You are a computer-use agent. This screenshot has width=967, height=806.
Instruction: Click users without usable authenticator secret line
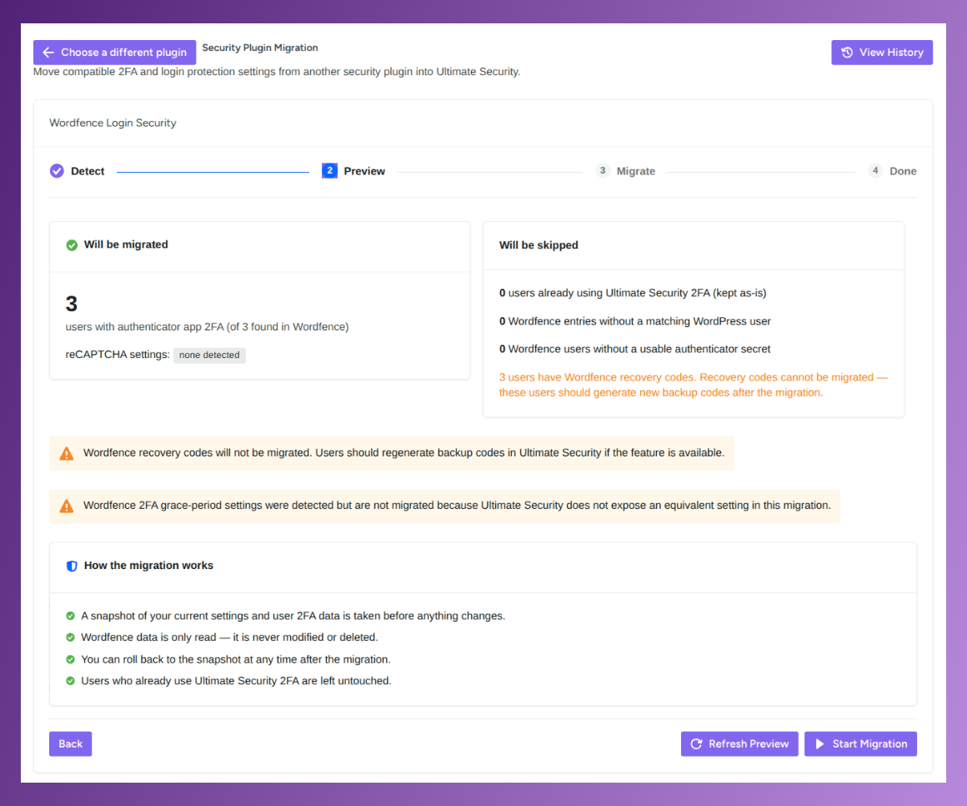(634, 349)
